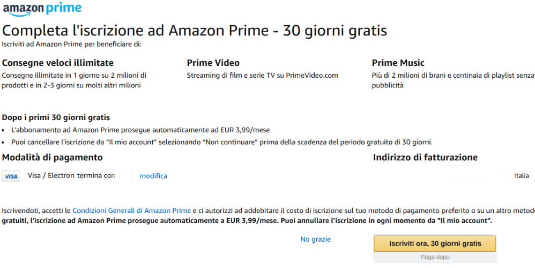The height and width of the screenshot is (268, 535).
Task: Click the Prime Music heading
Action: (x=398, y=63)
